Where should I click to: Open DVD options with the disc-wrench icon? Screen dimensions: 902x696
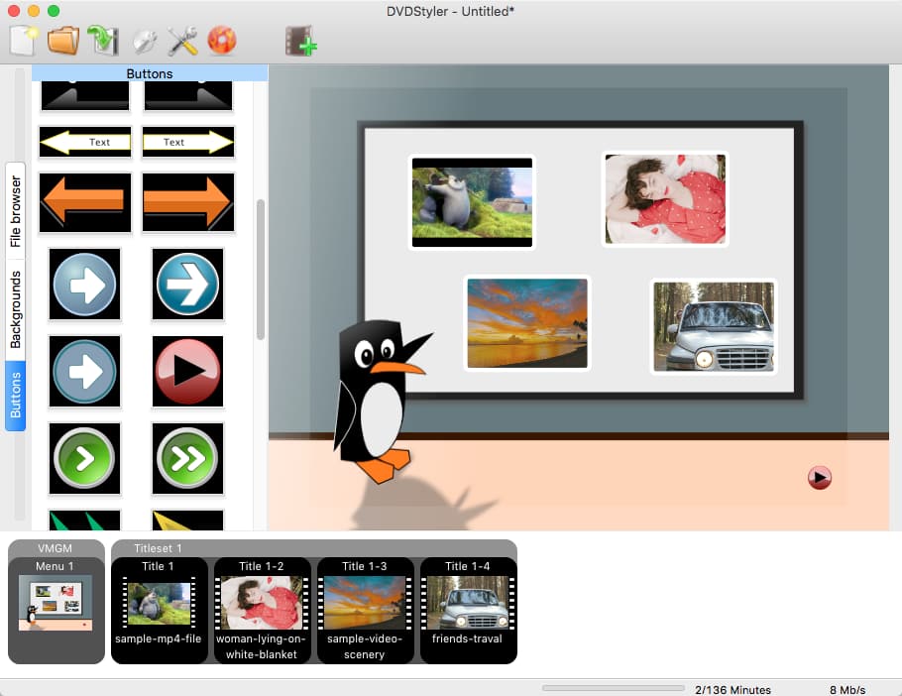pyautogui.click(x=145, y=41)
